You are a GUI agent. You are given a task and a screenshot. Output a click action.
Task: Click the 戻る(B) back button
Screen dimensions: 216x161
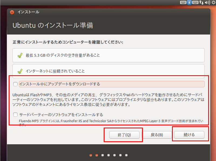pyautogui.click(x=157, y=135)
